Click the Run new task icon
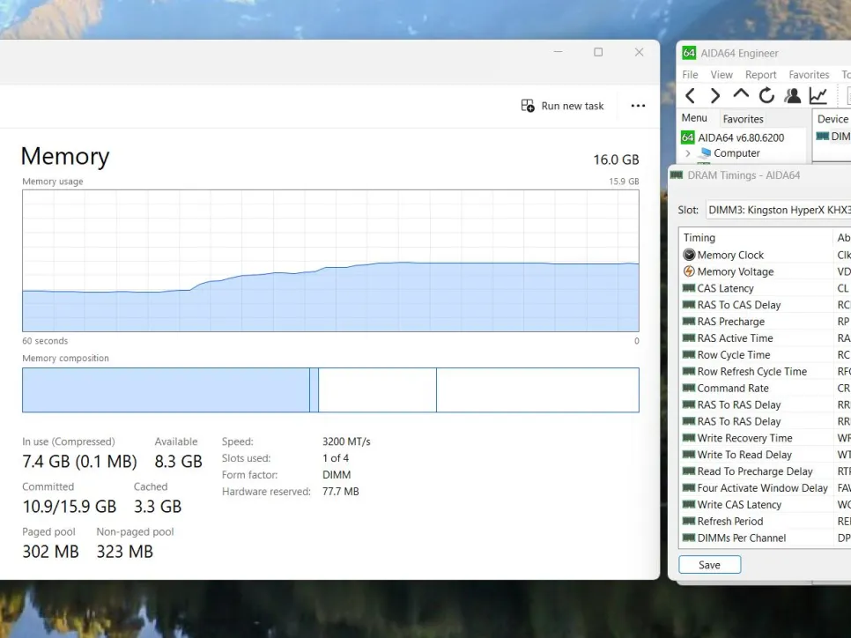The width and height of the screenshot is (851, 638). [x=528, y=106]
